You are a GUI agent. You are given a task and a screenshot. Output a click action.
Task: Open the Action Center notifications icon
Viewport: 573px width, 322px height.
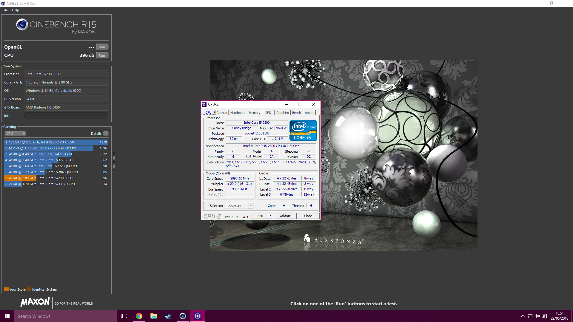pyautogui.click(x=544, y=316)
